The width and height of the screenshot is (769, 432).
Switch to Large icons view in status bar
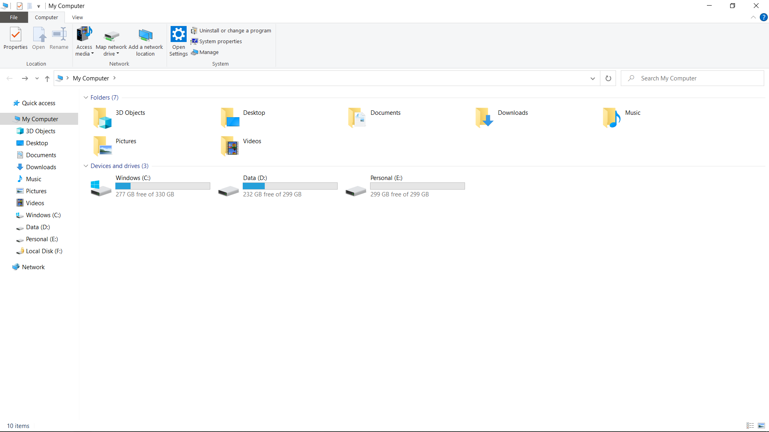(x=761, y=426)
